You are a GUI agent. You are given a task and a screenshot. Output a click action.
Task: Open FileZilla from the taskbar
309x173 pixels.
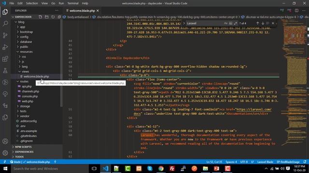(x=172, y=169)
